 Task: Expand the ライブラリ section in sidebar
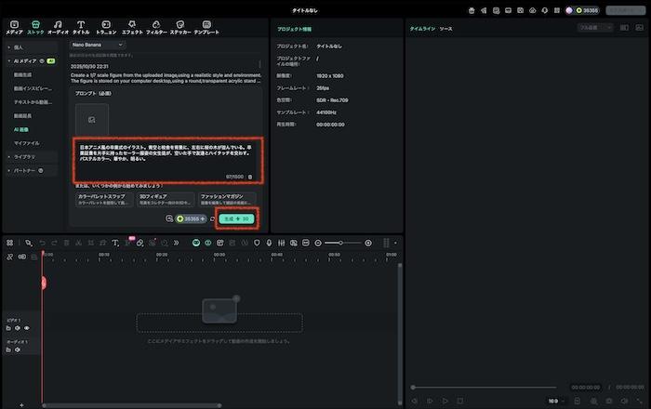[27, 157]
